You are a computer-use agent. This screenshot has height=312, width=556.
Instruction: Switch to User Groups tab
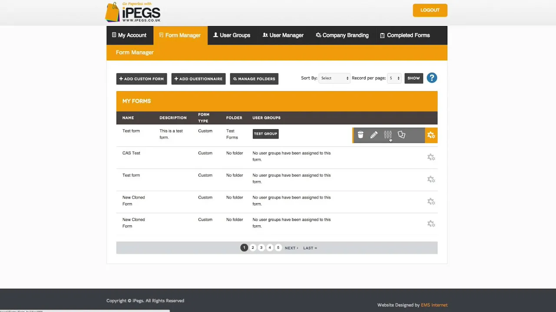coord(232,35)
